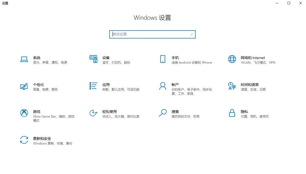Click the text 语音、区域、日期
This screenshot has width=306, height=174.
pyautogui.click(x=253, y=89)
